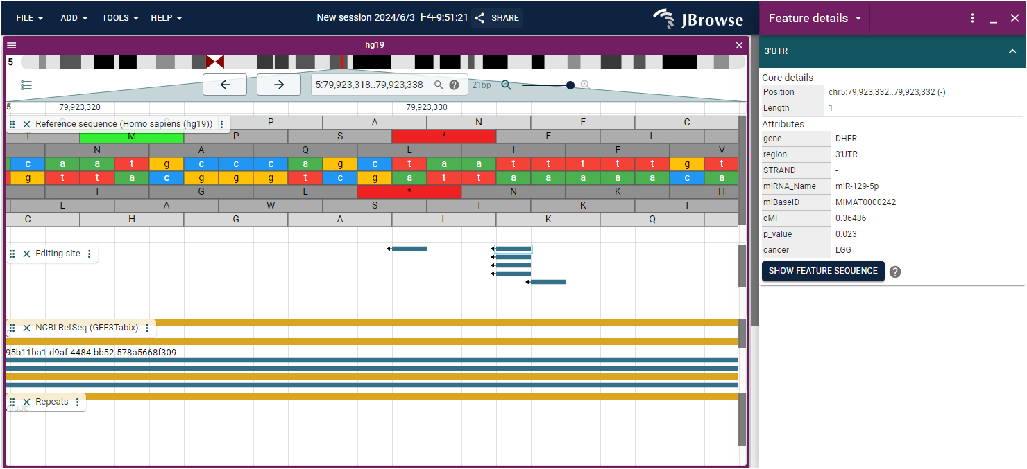Viewport: 1027px width, 469px height.
Task: Click the miBaseID value MIMAT0000242
Action: pyautogui.click(x=866, y=202)
